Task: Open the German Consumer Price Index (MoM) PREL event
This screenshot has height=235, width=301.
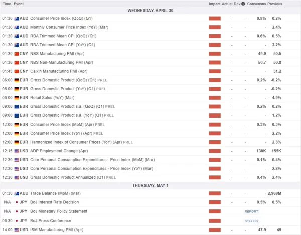Action: click(x=67, y=125)
